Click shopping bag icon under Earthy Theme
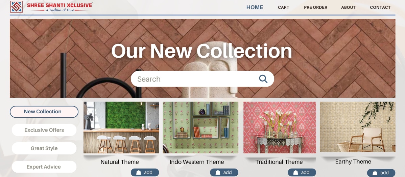Viewport: 405px width, 177px height. [375, 173]
